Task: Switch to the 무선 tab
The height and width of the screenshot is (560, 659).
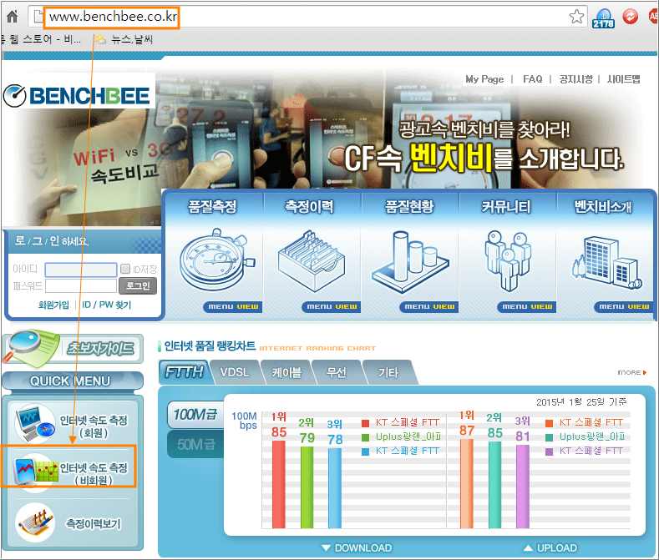Action: (337, 372)
